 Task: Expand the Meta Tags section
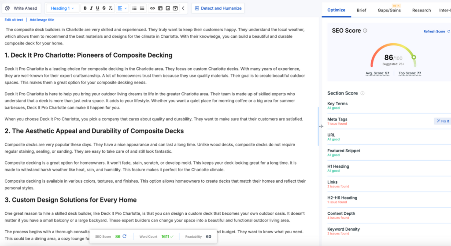pos(389,121)
